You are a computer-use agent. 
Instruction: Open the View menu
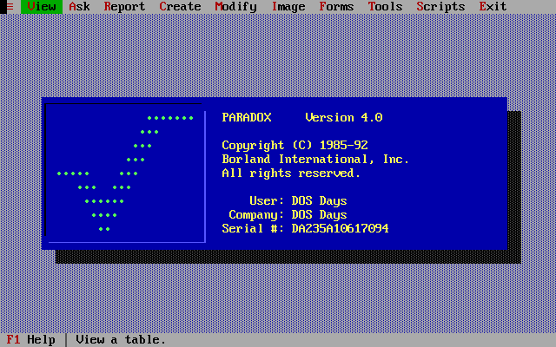coord(42,7)
